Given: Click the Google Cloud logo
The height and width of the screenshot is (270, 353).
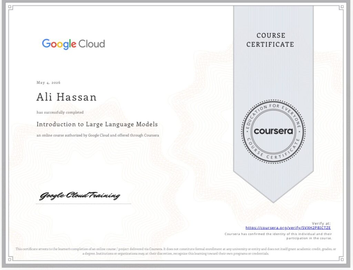Looking at the screenshot, I should 73,44.
